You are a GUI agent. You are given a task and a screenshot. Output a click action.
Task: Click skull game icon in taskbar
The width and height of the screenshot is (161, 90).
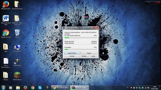47,88
